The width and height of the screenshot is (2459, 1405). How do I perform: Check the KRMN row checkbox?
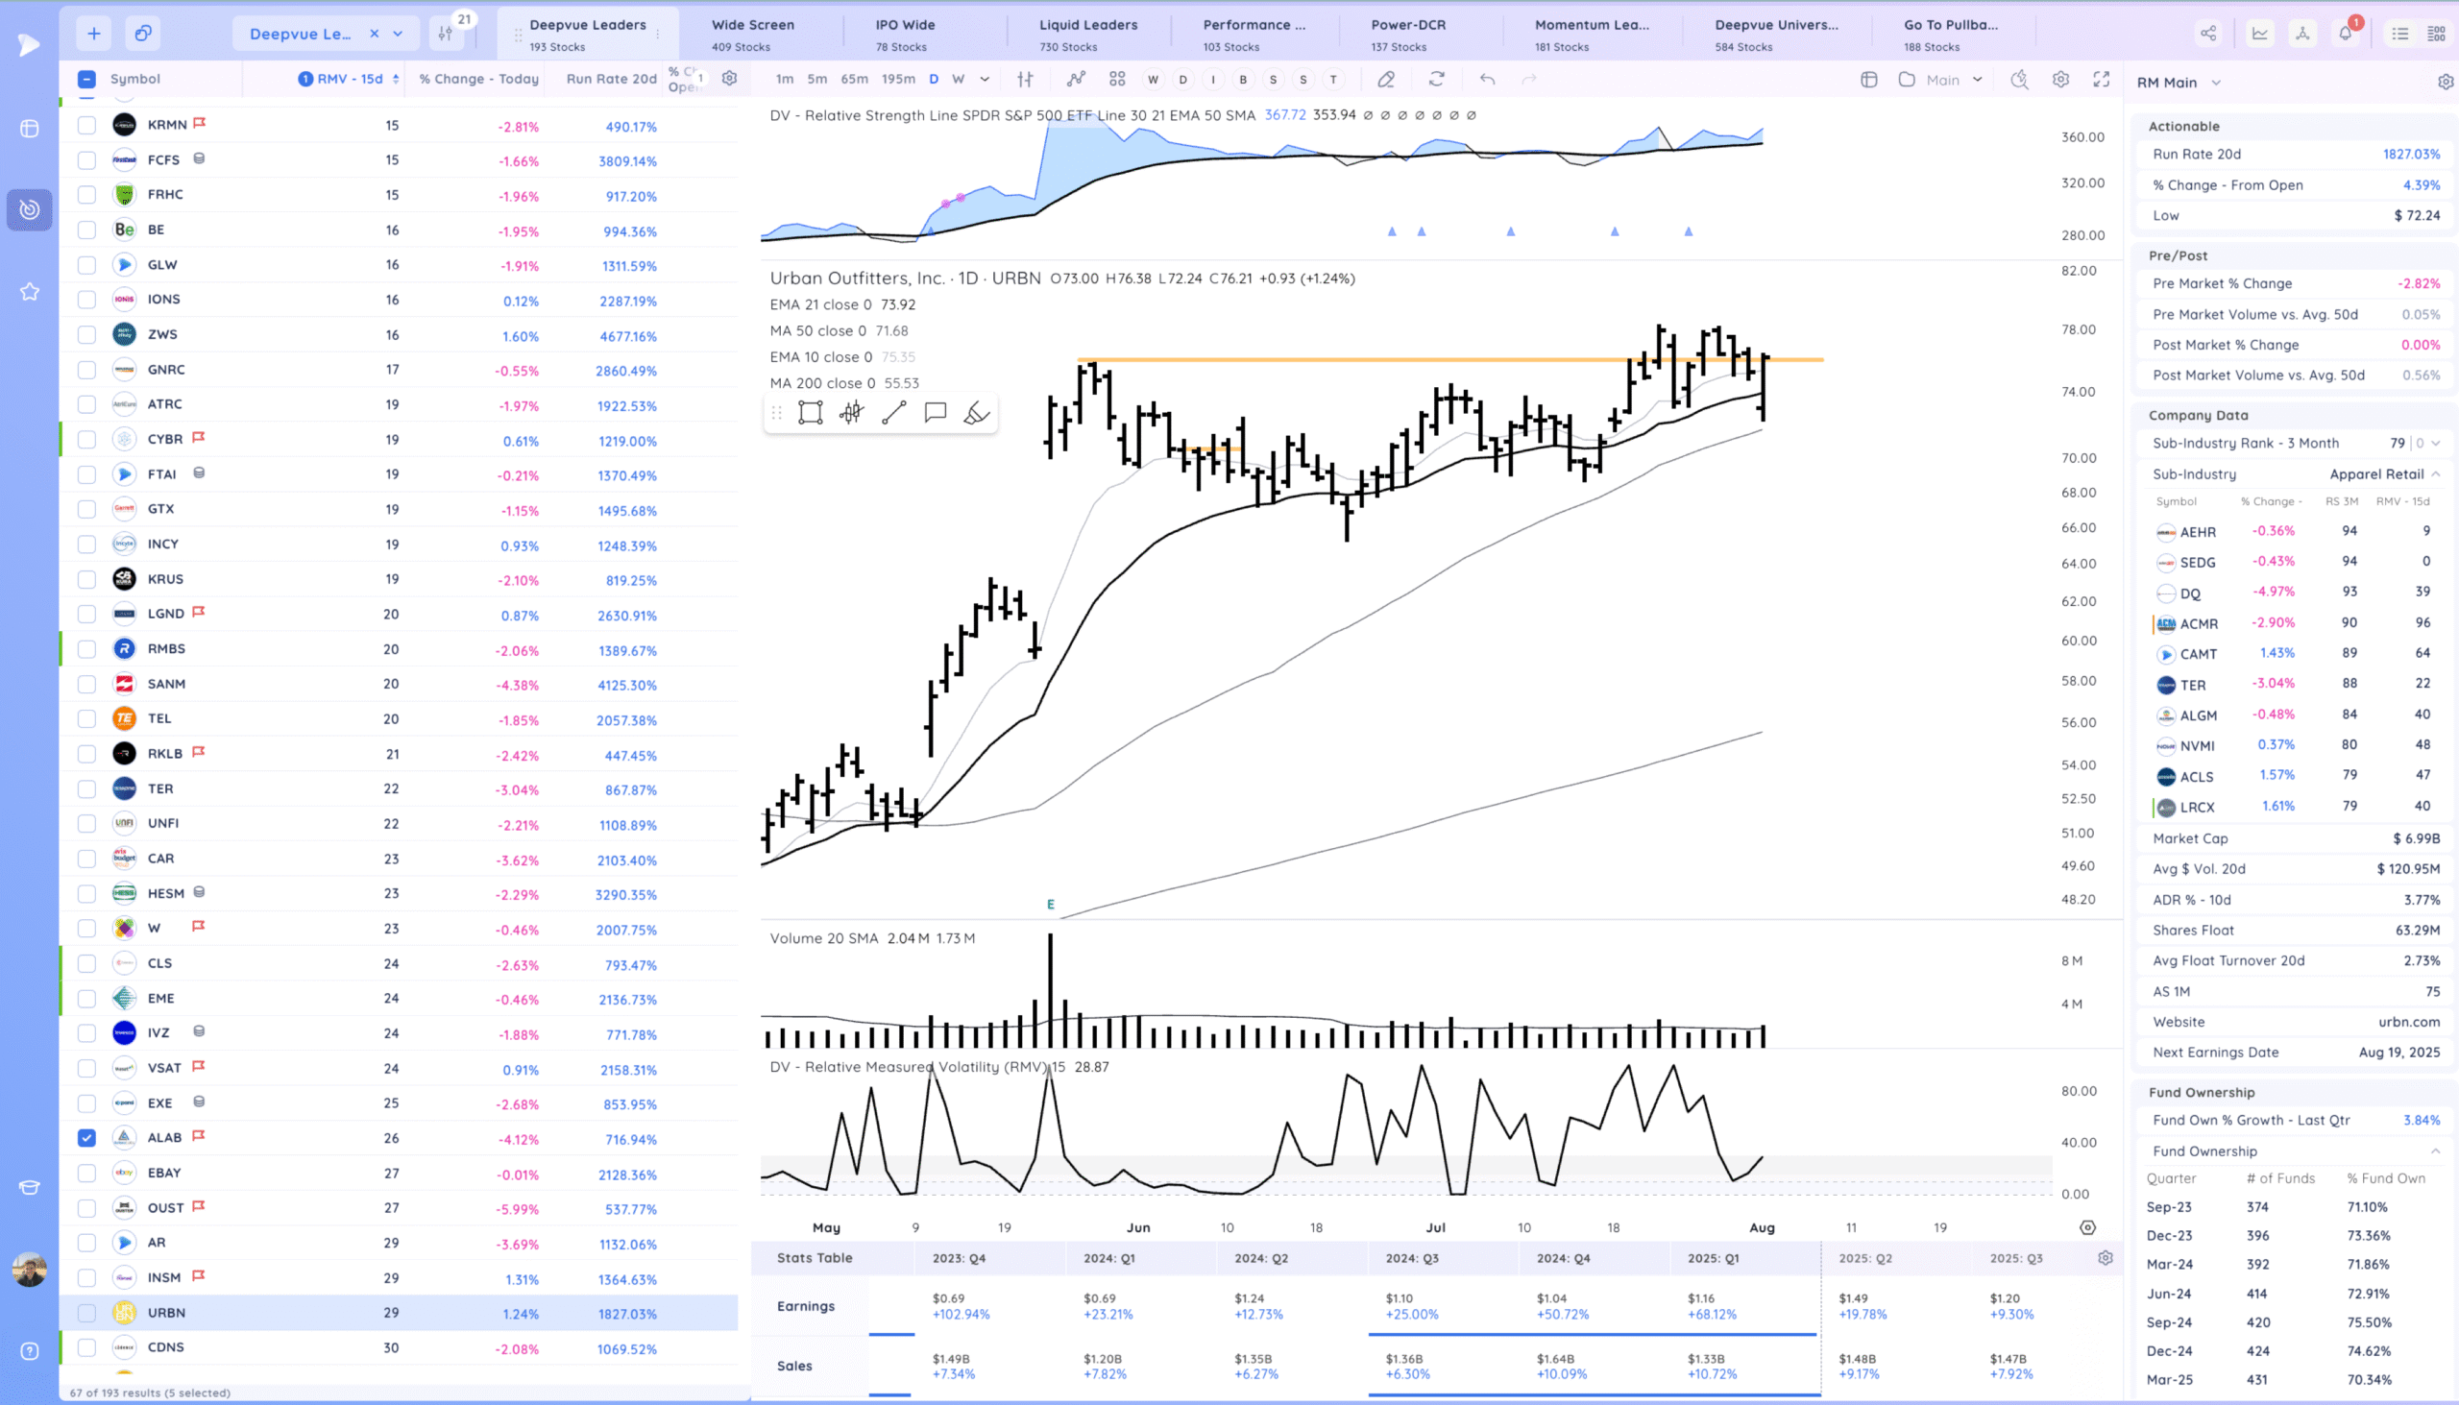pyautogui.click(x=86, y=125)
